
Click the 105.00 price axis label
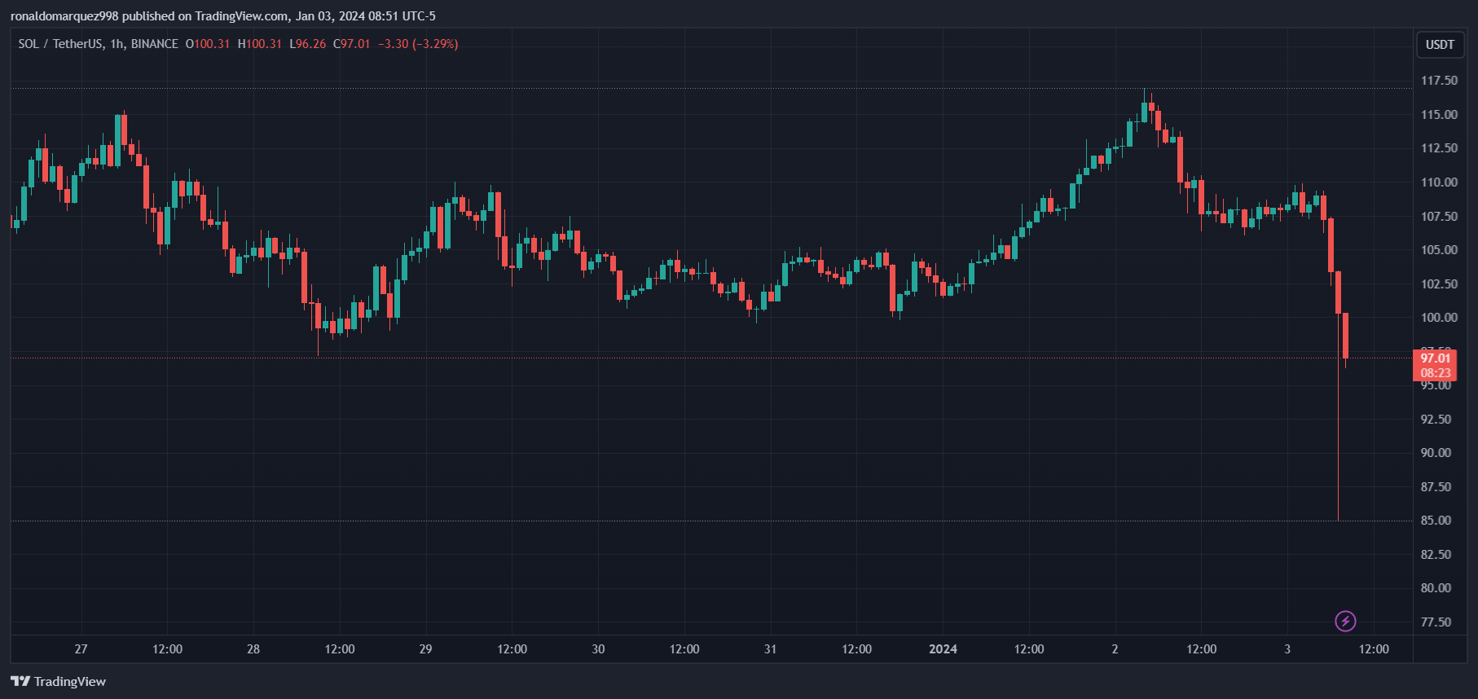coord(1439,250)
